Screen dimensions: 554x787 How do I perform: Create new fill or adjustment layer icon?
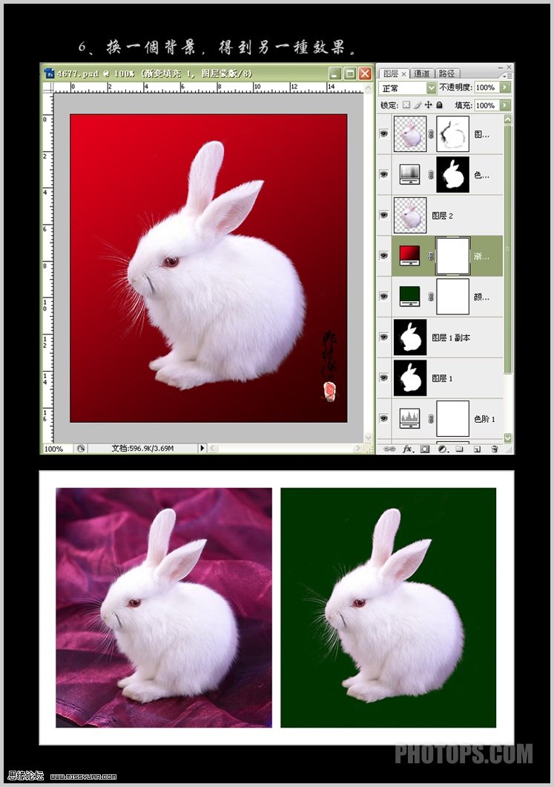[442, 449]
